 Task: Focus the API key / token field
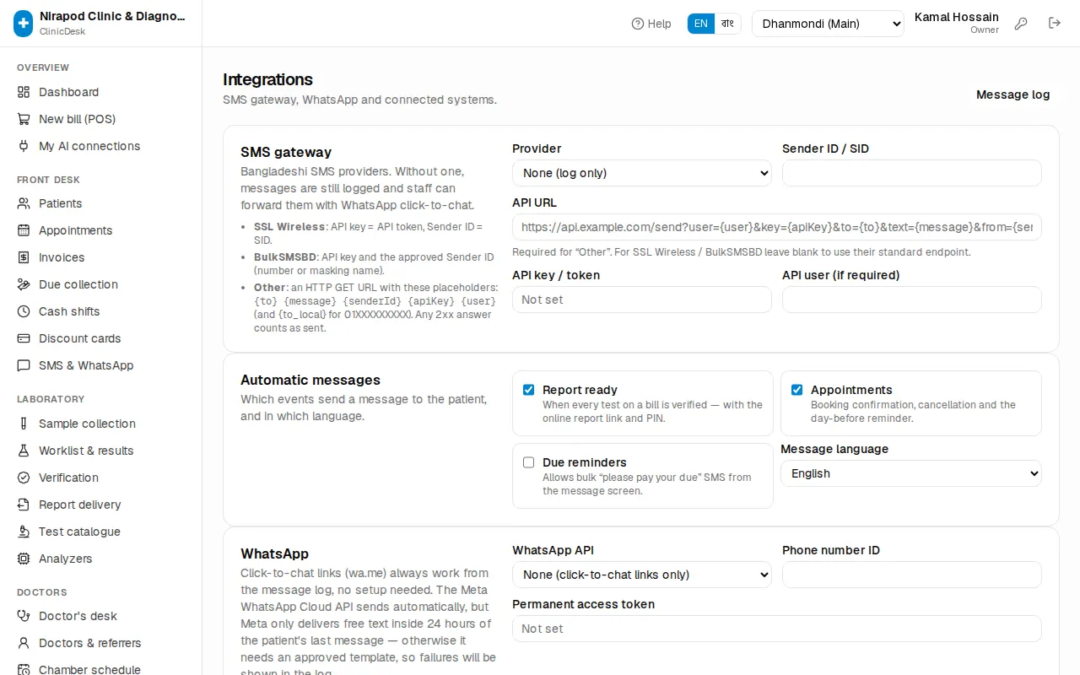(642, 300)
